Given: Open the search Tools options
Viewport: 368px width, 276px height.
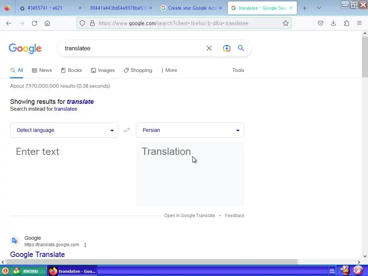Looking at the screenshot, I should 238,70.
